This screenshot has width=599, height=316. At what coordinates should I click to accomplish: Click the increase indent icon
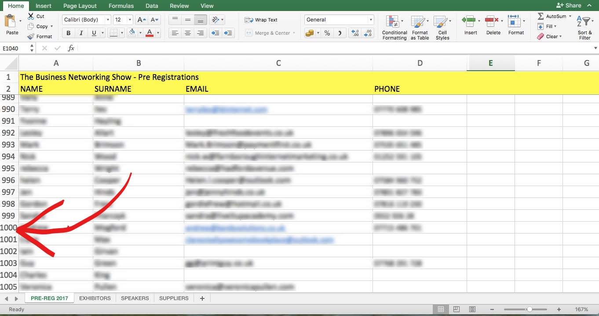[x=228, y=33]
